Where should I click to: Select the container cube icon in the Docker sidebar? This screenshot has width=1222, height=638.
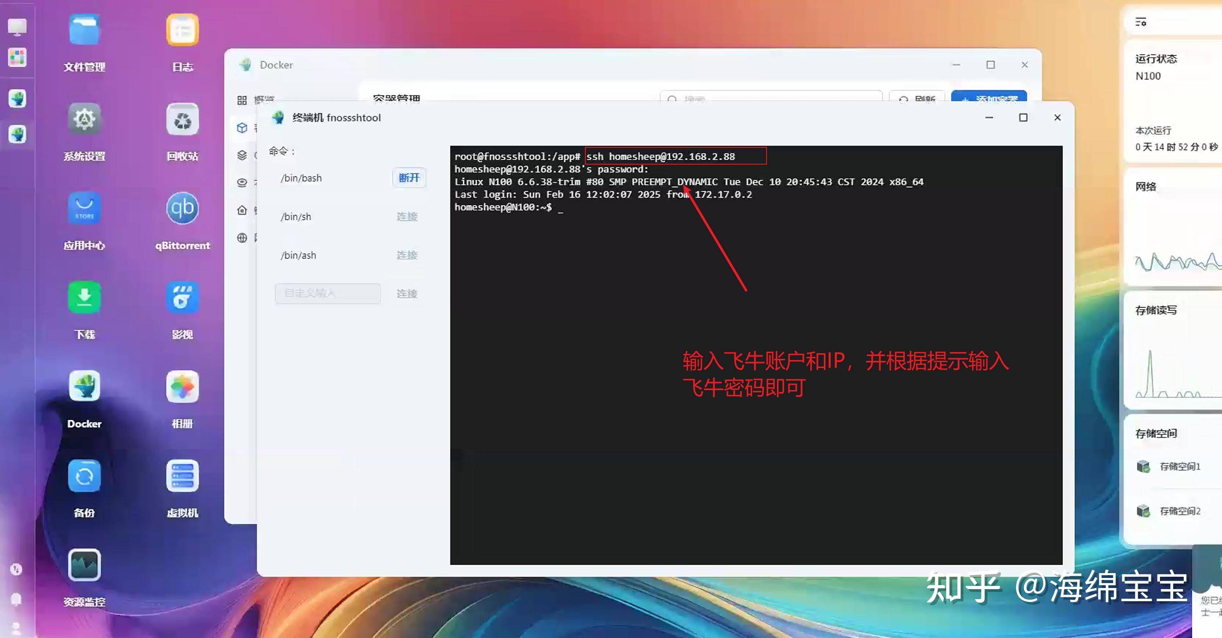(x=242, y=127)
